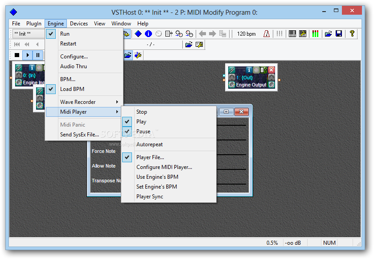Enable Audio Thru in Engine menu

(84, 66)
